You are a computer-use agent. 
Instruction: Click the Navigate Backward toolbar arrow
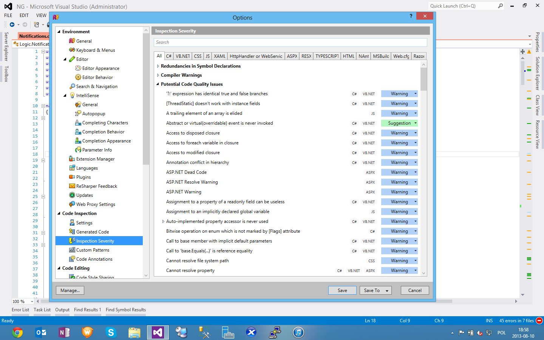[12, 25]
